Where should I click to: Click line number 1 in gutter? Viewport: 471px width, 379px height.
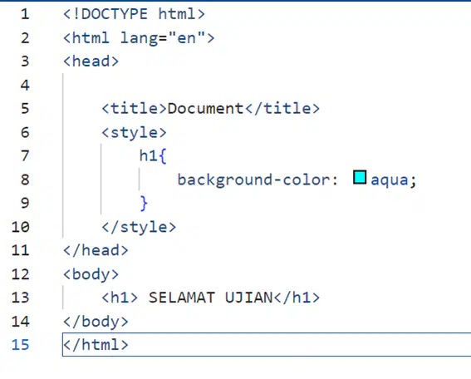(x=25, y=14)
